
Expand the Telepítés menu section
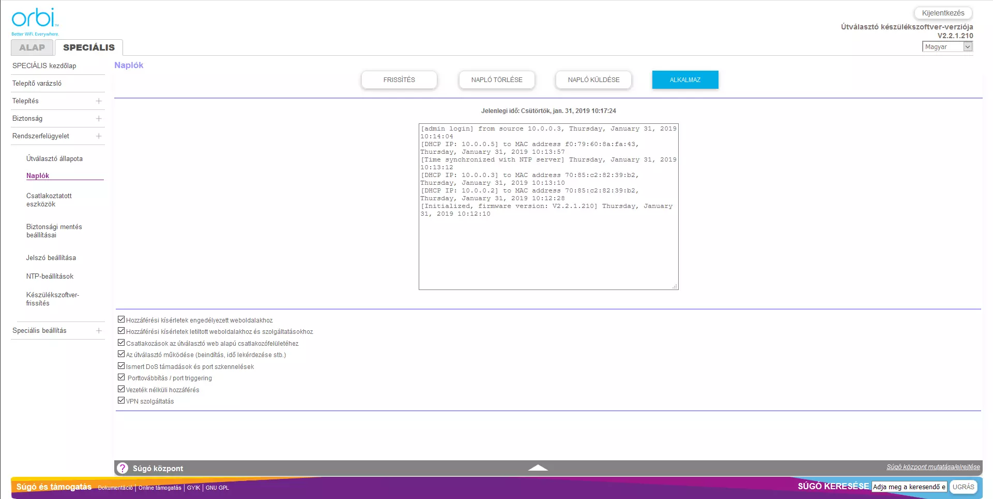coord(99,101)
